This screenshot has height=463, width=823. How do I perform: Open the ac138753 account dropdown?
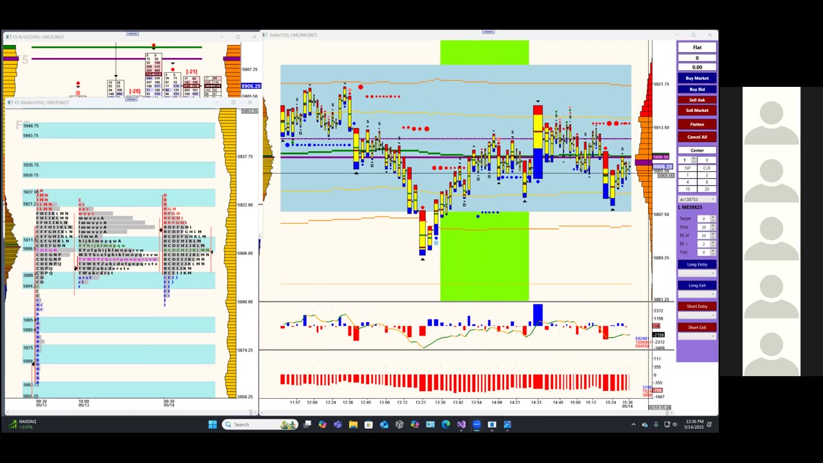point(697,199)
